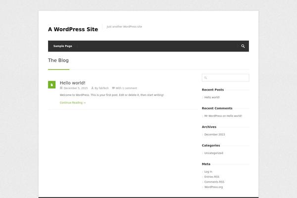Image resolution: width=297 pixels, height=198 pixels.
Task: Open the Entries RSS feed
Action: point(212,177)
